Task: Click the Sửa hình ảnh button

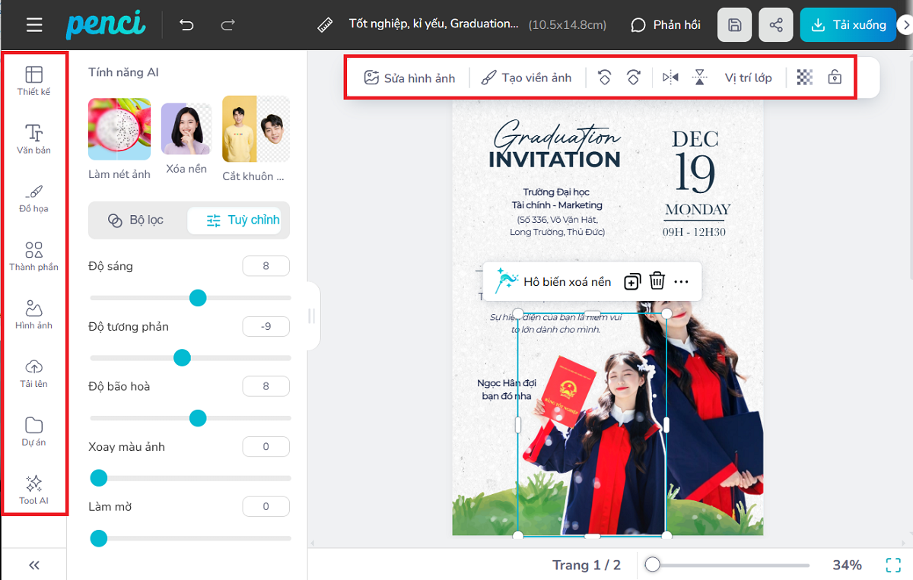Action: (x=409, y=78)
